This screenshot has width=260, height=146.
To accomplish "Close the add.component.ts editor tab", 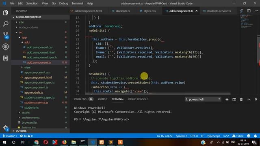I will pyautogui.click(x=197, y=11).
